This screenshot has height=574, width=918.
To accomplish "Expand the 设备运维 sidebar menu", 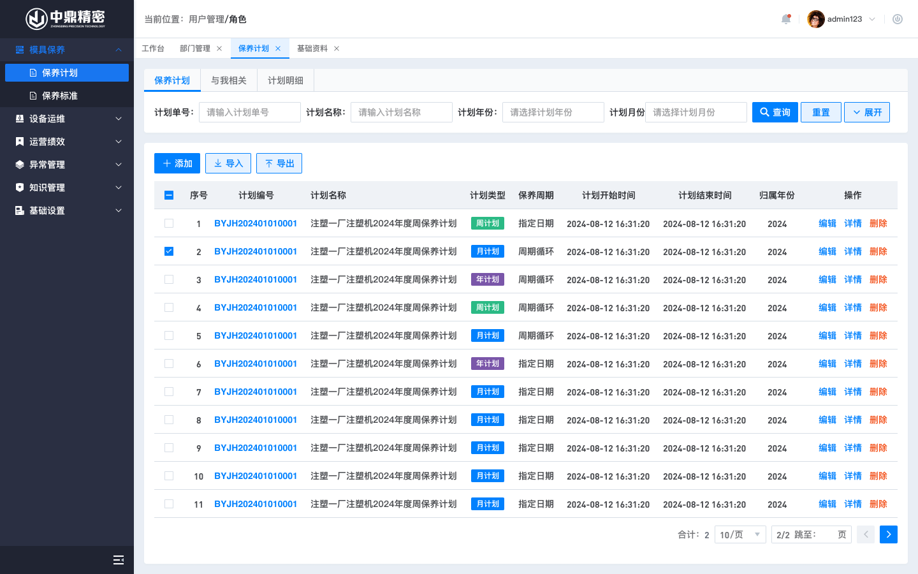I will pyautogui.click(x=67, y=119).
